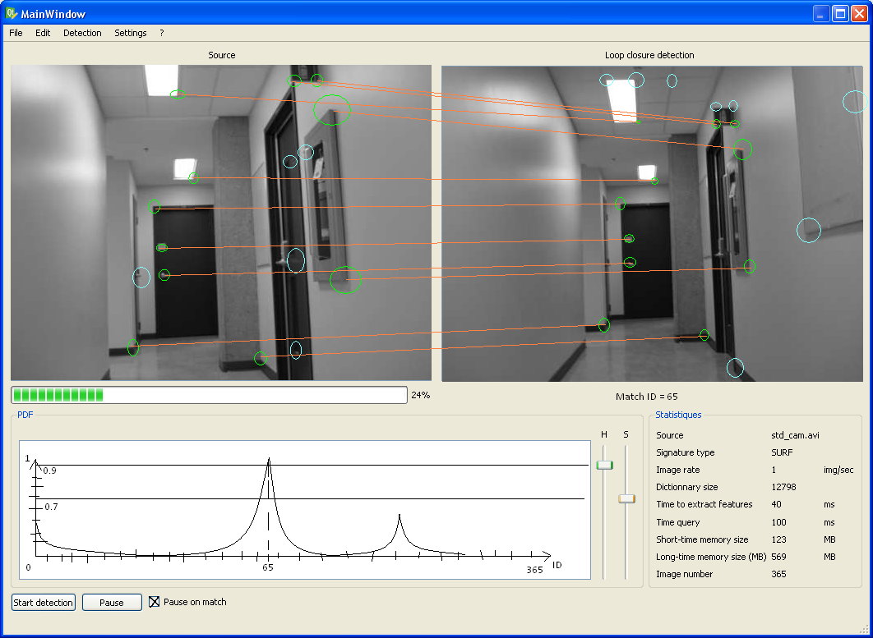873x638 pixels.
Task: Click the H slider handle
Action: tap(605, 465)
